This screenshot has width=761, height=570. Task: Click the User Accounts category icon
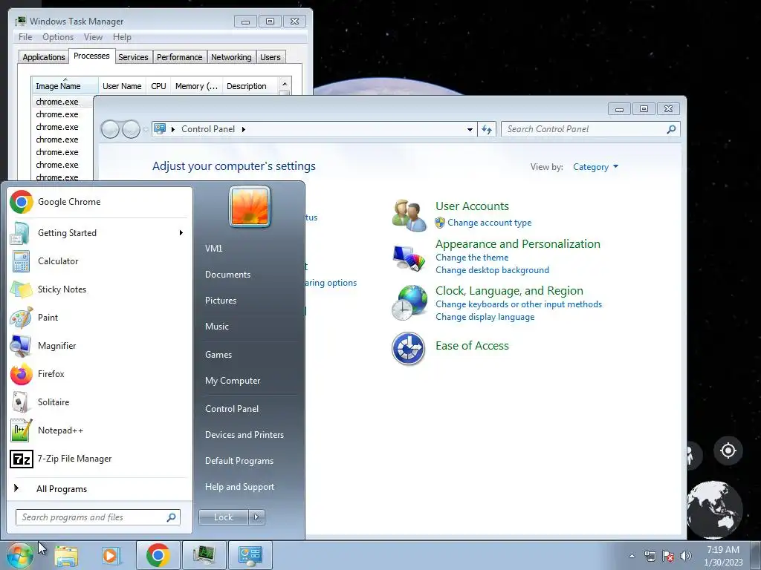[409, 215]
